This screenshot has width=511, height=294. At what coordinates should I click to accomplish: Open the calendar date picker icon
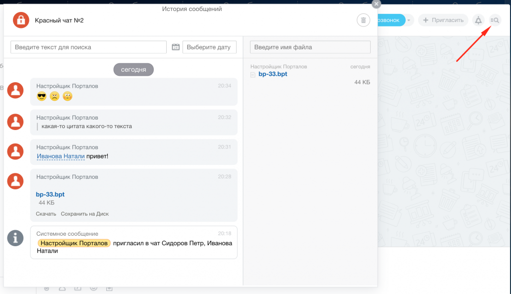176,47
